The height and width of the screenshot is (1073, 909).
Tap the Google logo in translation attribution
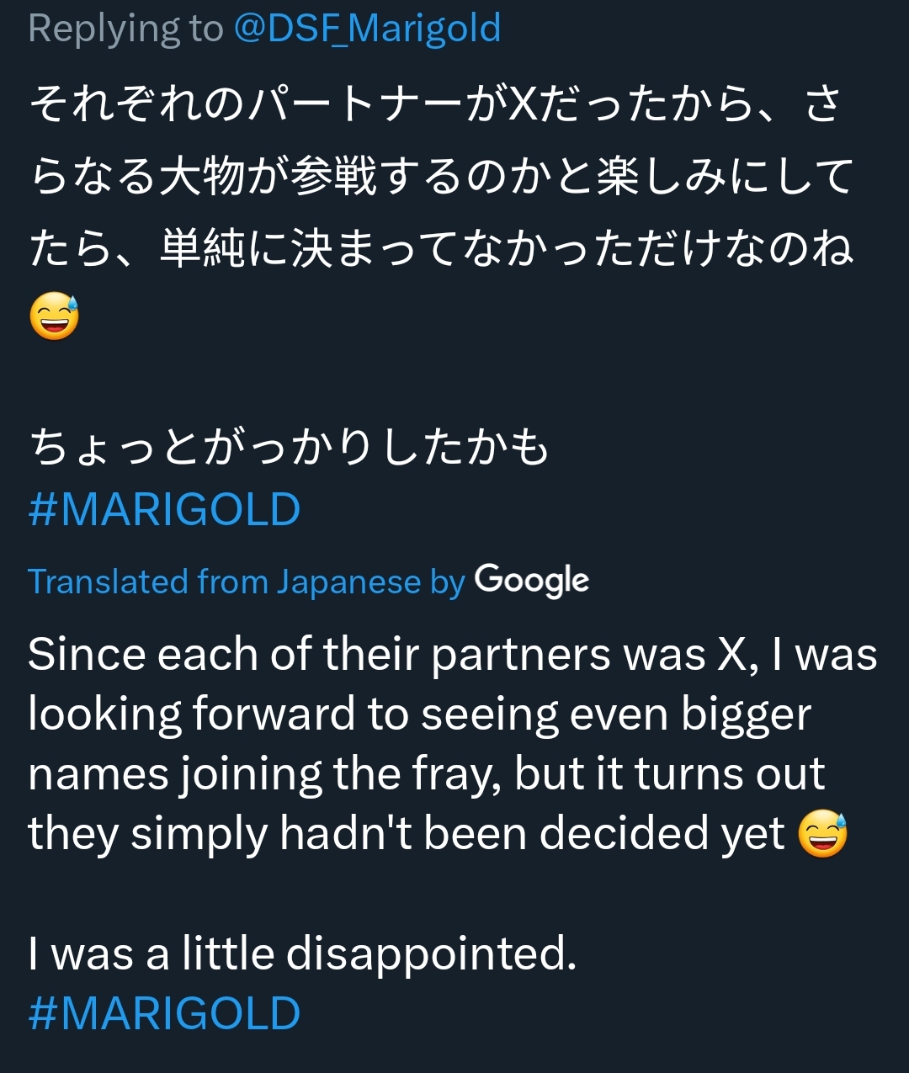[531, 581]
